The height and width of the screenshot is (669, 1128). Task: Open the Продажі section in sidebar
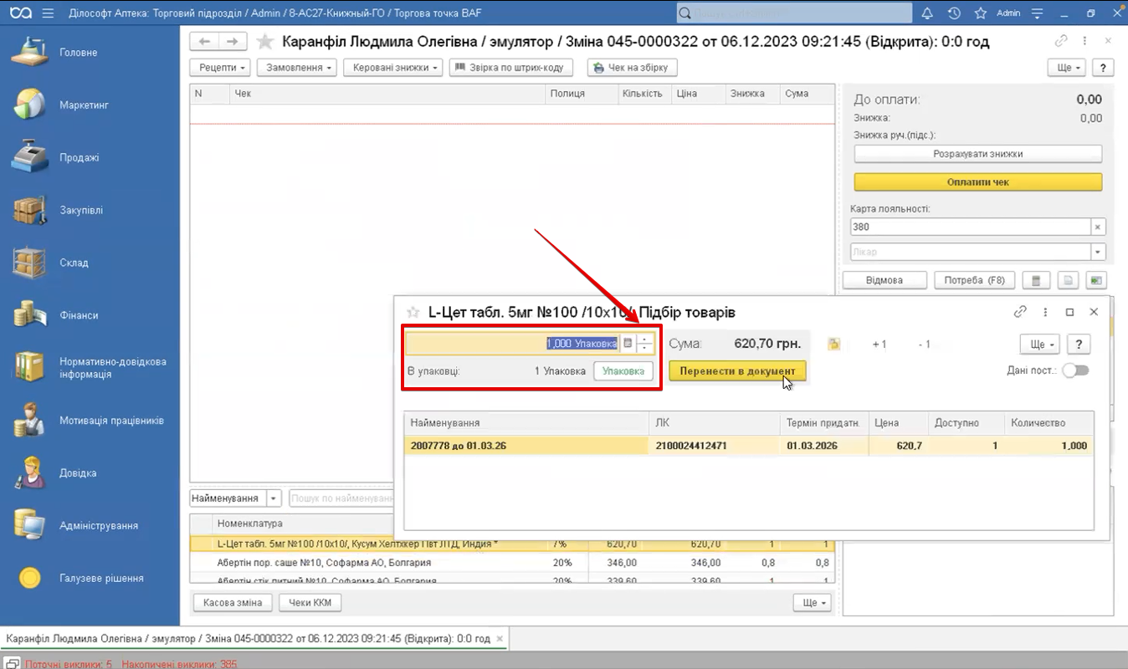click(x=79, y=157)
